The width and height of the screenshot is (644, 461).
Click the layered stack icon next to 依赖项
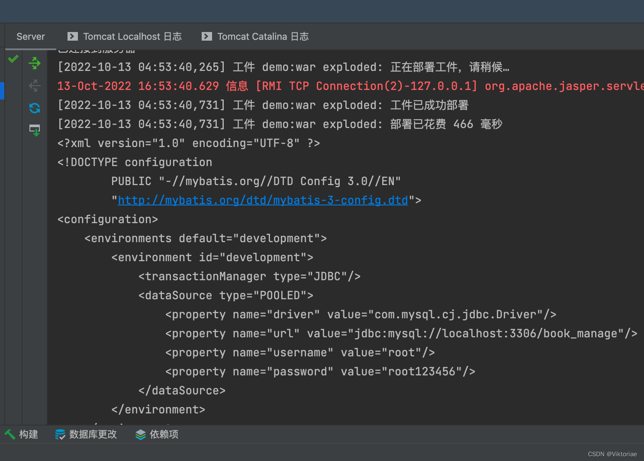coord(140,434)
